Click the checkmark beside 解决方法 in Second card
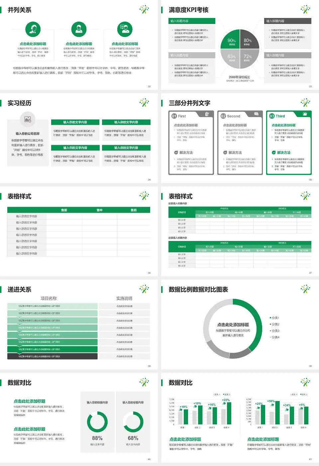This screenshot has width=319, height=466. pos(225,152)
